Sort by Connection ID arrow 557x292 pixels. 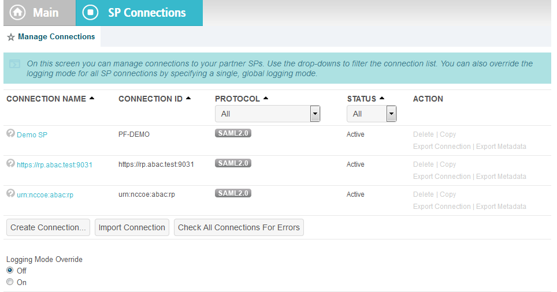click(x=188, y=98)
